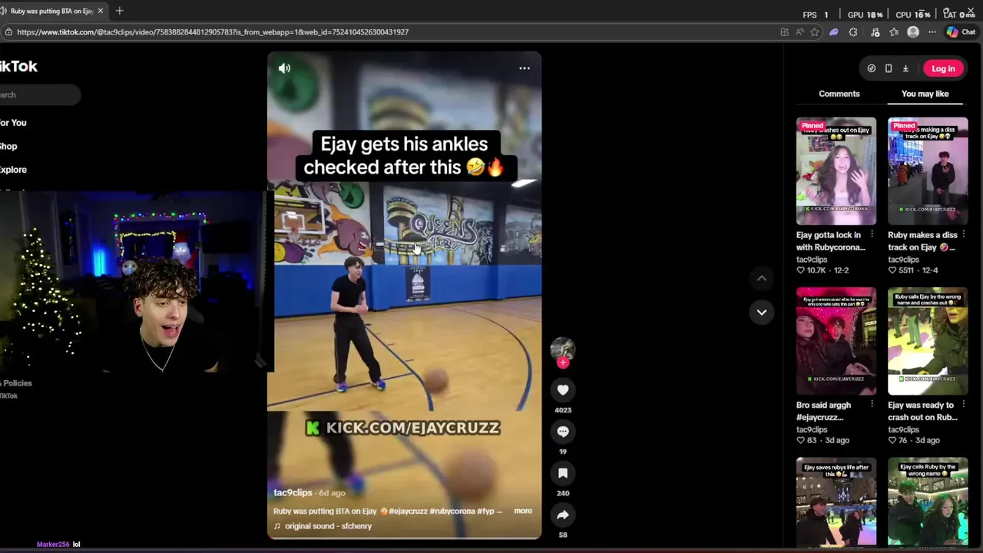This screenshot has height=553, width=983.
Task: Open Explore in the TikTok sidebar
Action: 13,170
